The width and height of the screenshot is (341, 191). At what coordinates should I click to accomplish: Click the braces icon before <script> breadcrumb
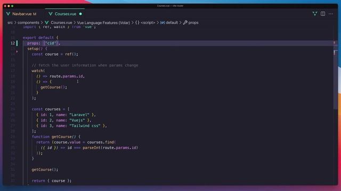coord(137,22)
